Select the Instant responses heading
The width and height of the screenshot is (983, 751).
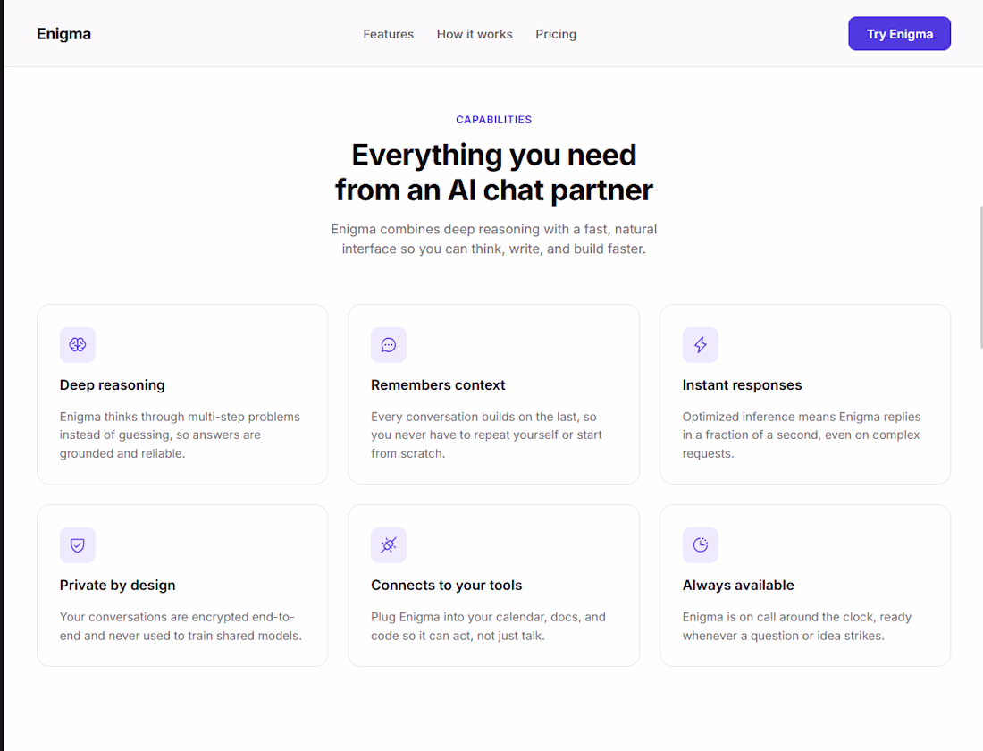pyautogui.click(x=742, y=385)
